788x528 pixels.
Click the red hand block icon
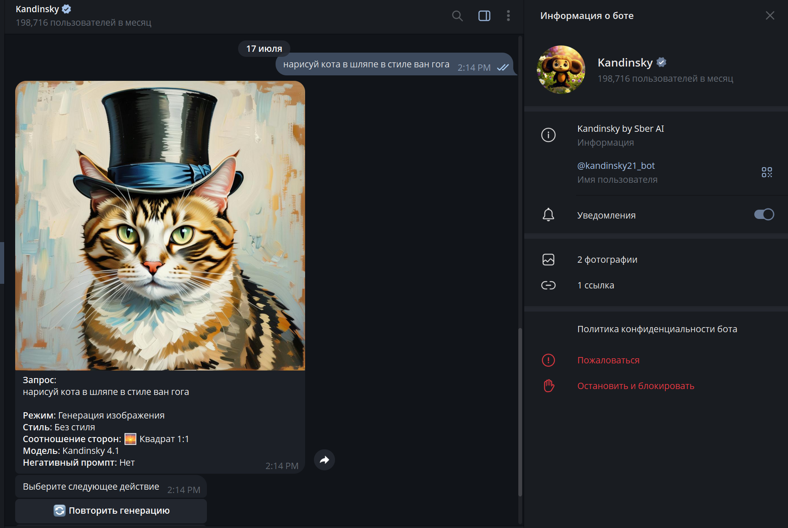pyautogui.click(x=549, y=386)
